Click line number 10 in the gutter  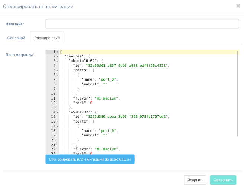[53, 94]
